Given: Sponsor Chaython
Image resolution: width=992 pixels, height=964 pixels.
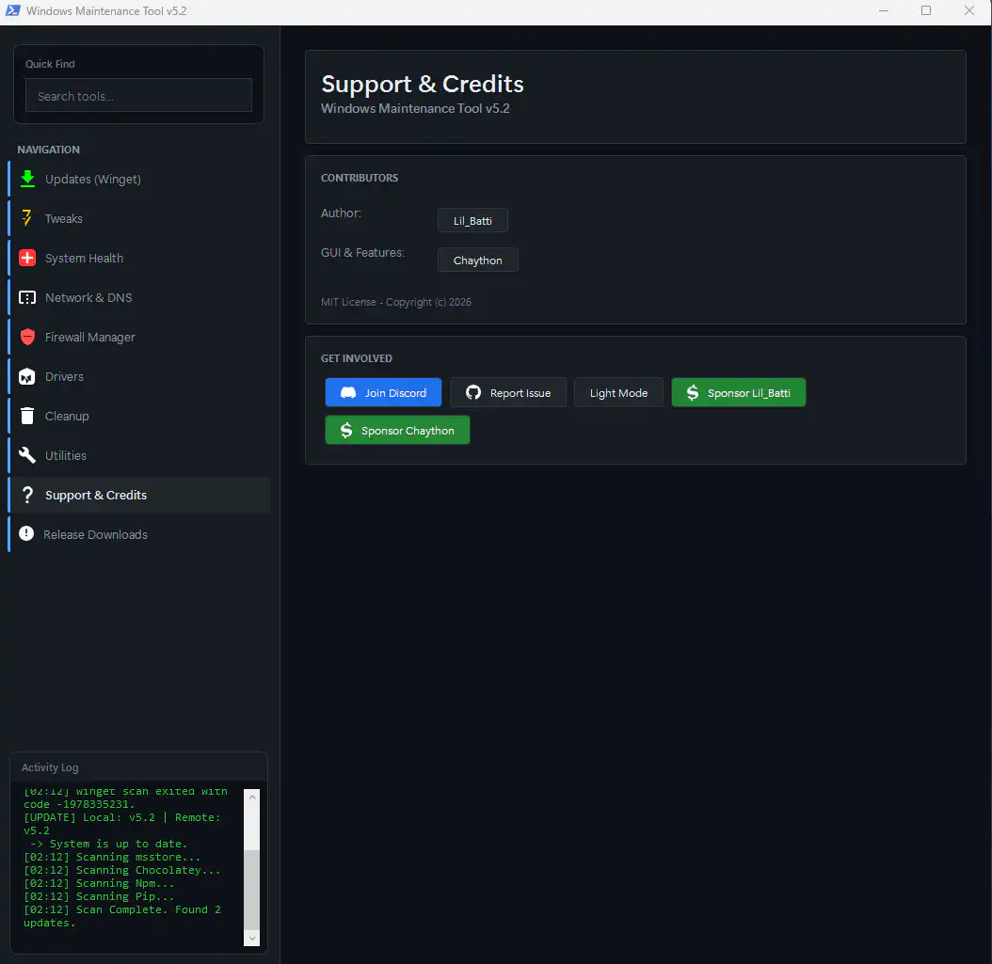Looking at the screenshot, I should (x=397, y=430).
